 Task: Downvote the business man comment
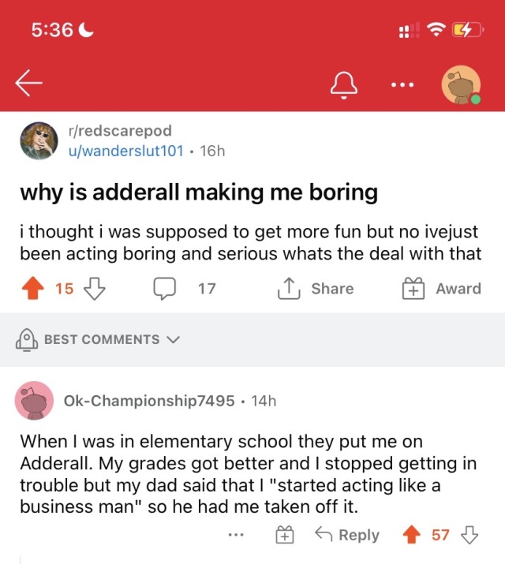(x=470, y=536)
